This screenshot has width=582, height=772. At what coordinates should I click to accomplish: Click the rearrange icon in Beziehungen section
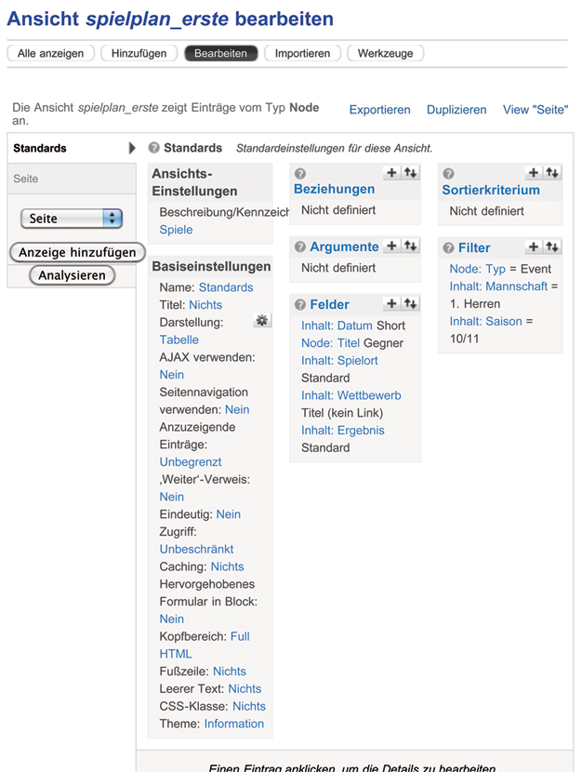point(409,173)
